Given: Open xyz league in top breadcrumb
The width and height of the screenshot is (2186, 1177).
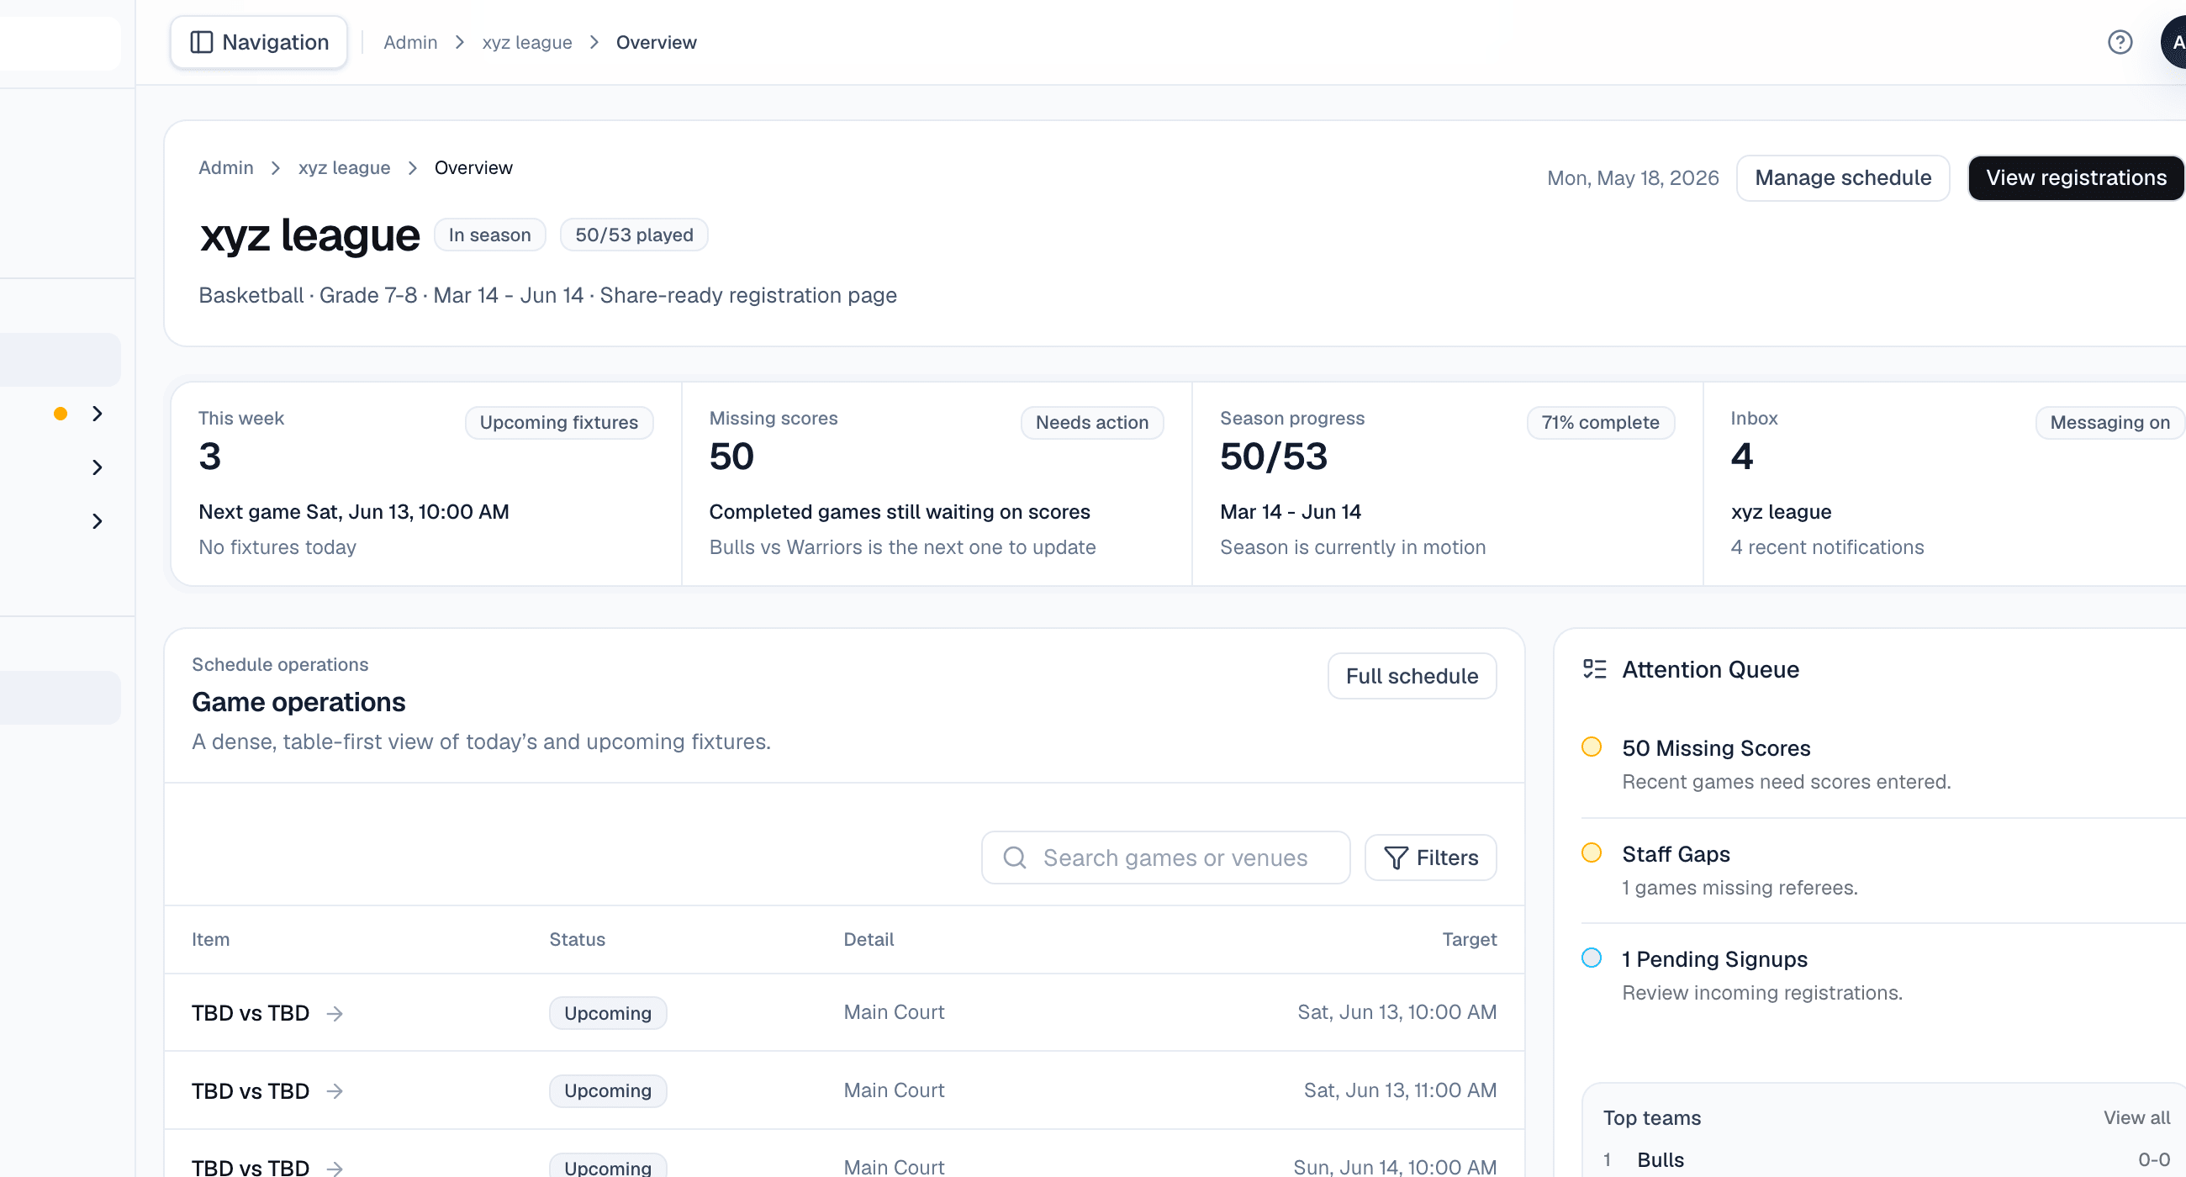Looking at the screenshot, I should tap(527, 42).
